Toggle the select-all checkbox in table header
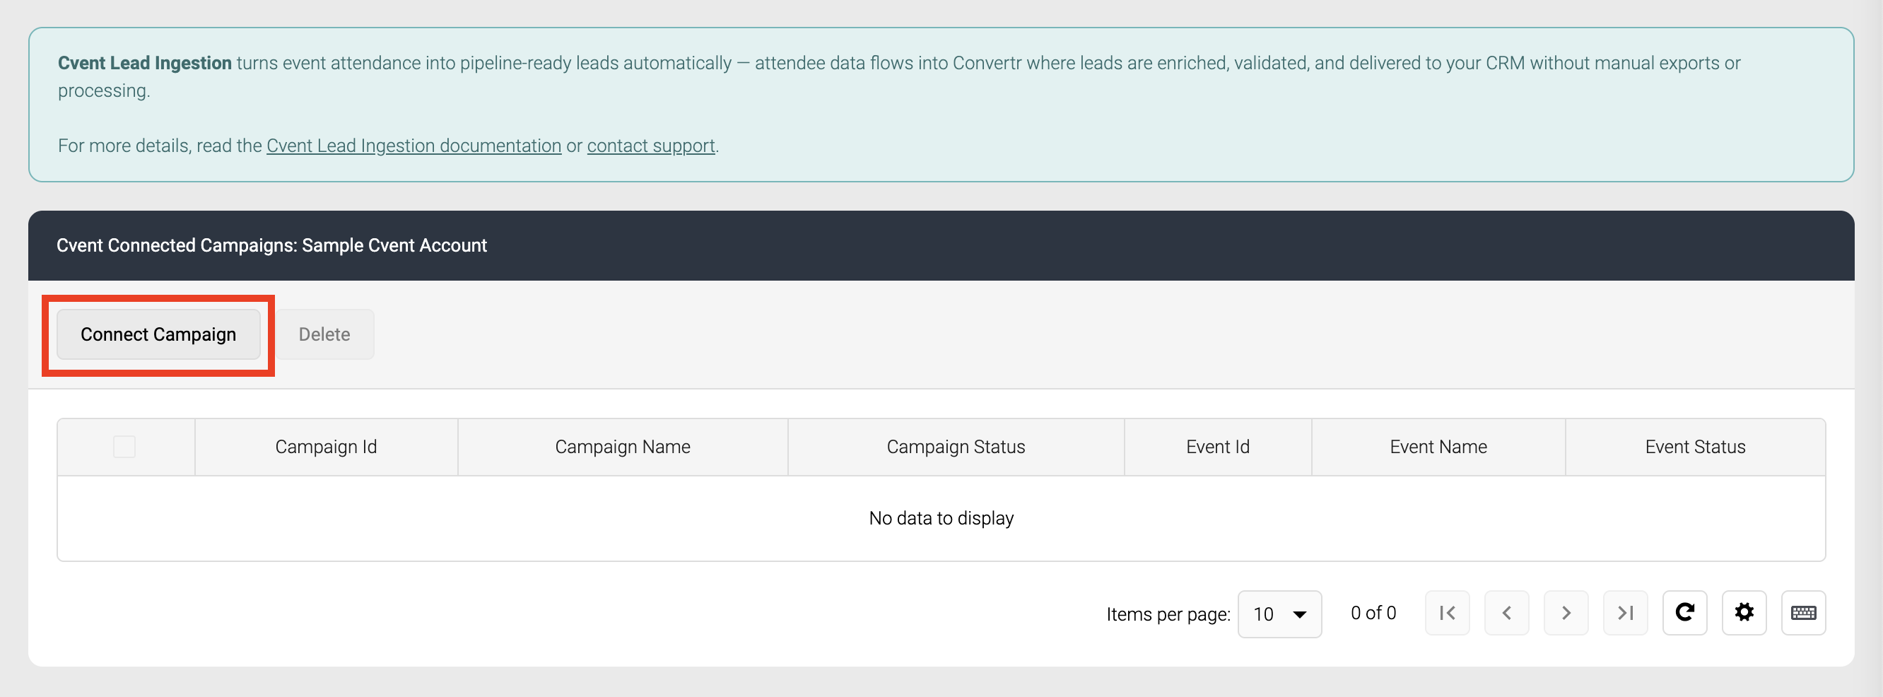 (x=124, y=447)
